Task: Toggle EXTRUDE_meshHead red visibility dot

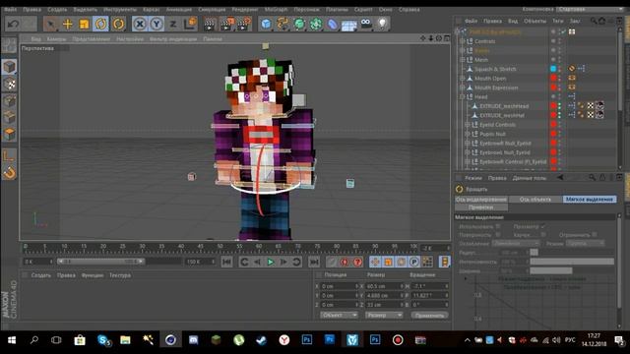Action: click(x=553, y=106)
